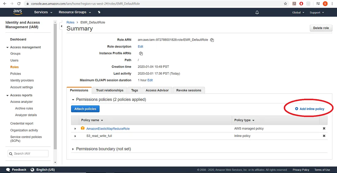Open the PDF extension icon
The image size is (337, 173).
[x=294, y=4]
